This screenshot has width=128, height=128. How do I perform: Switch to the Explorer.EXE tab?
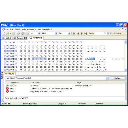click(x=20, y=38)
